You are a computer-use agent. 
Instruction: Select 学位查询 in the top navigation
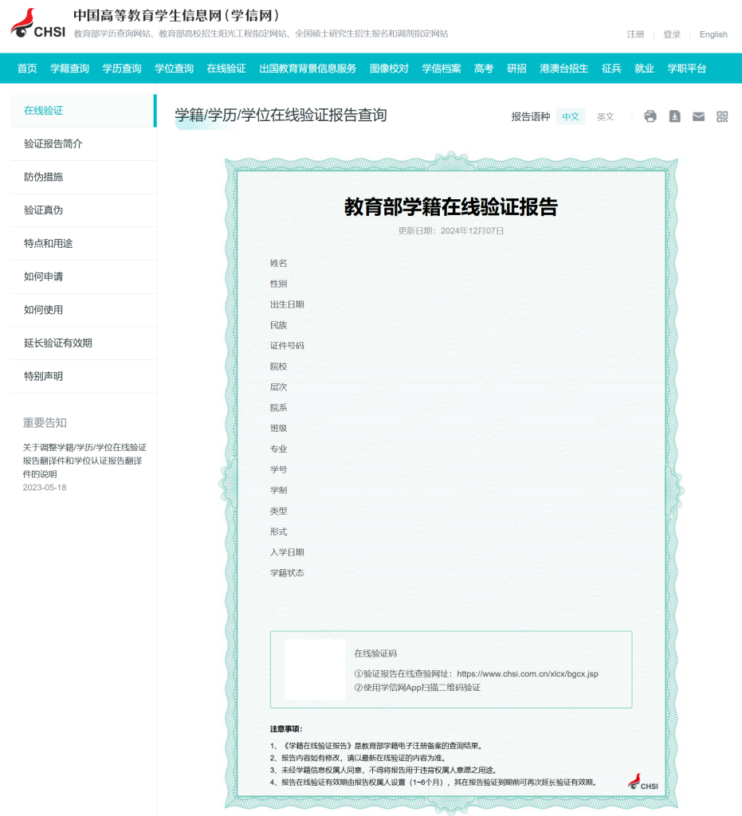[174, 69]
